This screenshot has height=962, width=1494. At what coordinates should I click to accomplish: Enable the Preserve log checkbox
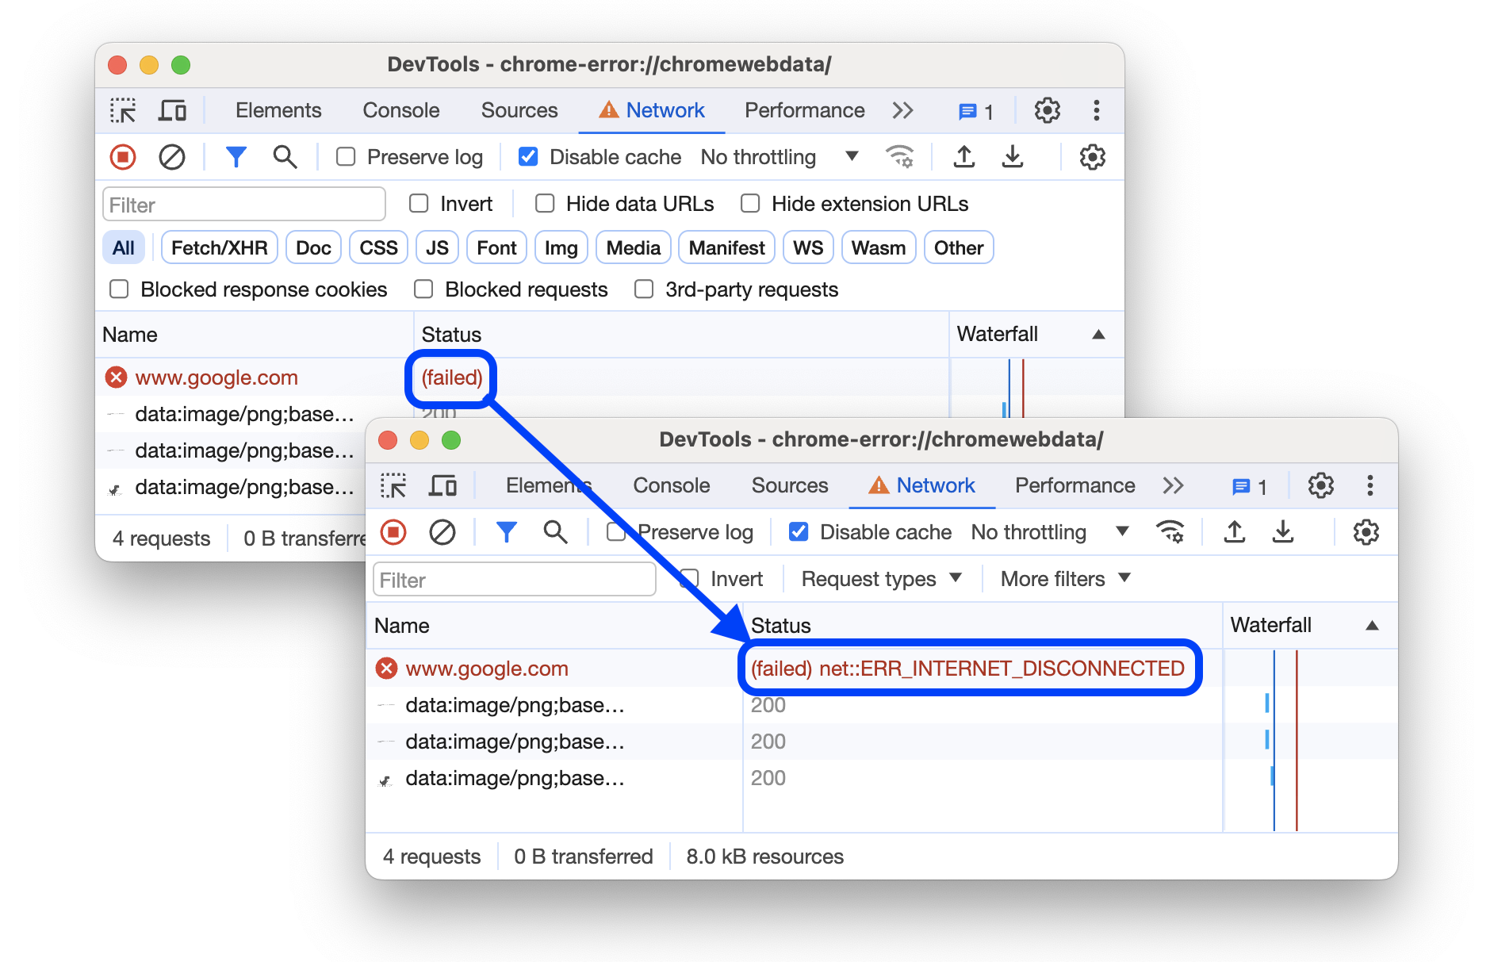click(616, 532)
